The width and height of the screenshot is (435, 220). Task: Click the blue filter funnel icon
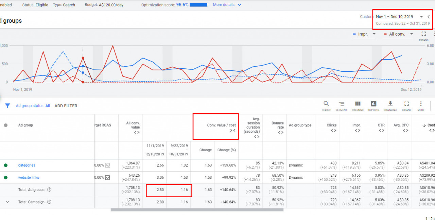[x=7, y=106]
